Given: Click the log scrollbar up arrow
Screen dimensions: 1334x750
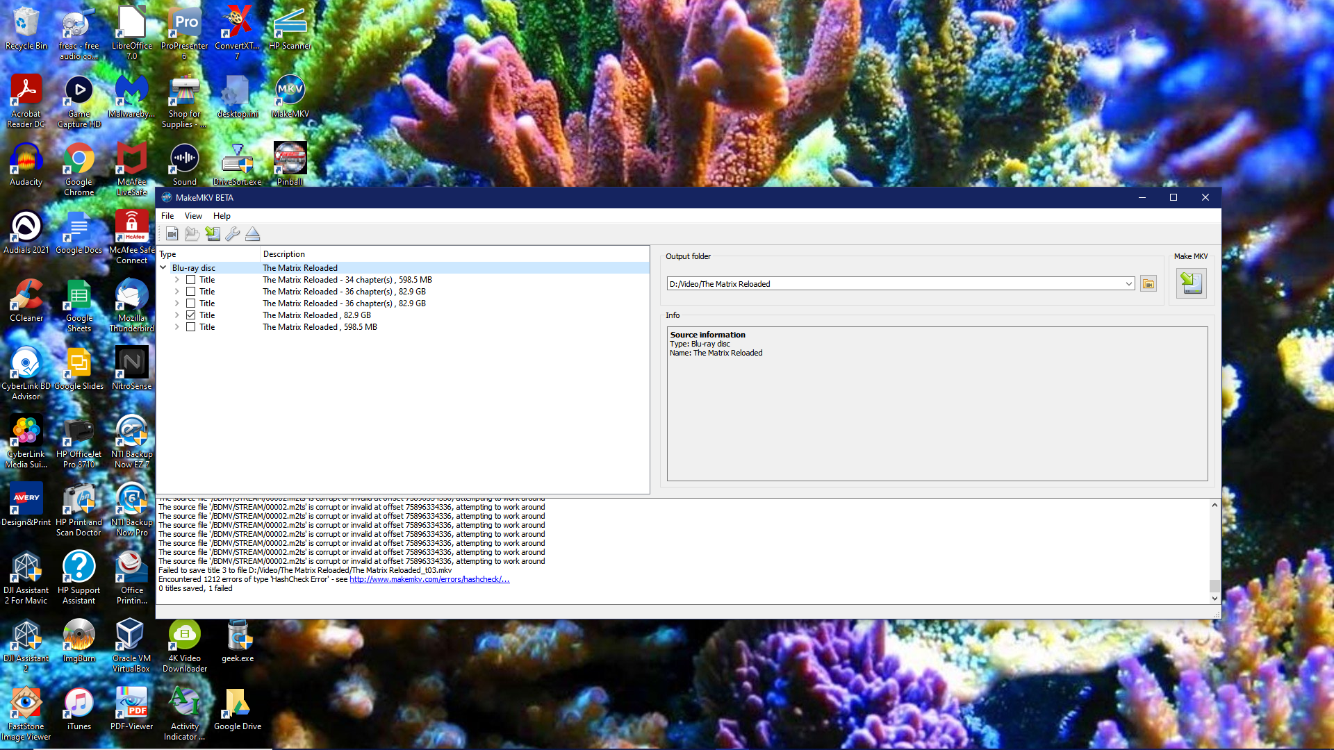Looking at the screenshot, I should [1214, 505].
